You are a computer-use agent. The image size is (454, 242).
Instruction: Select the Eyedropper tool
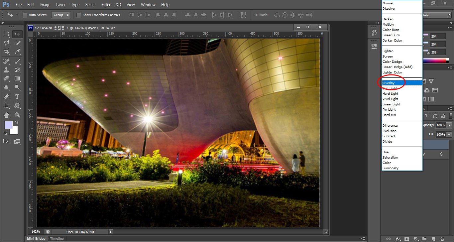17,52
